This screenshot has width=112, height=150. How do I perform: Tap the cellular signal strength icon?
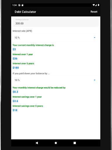pos(96,5)
